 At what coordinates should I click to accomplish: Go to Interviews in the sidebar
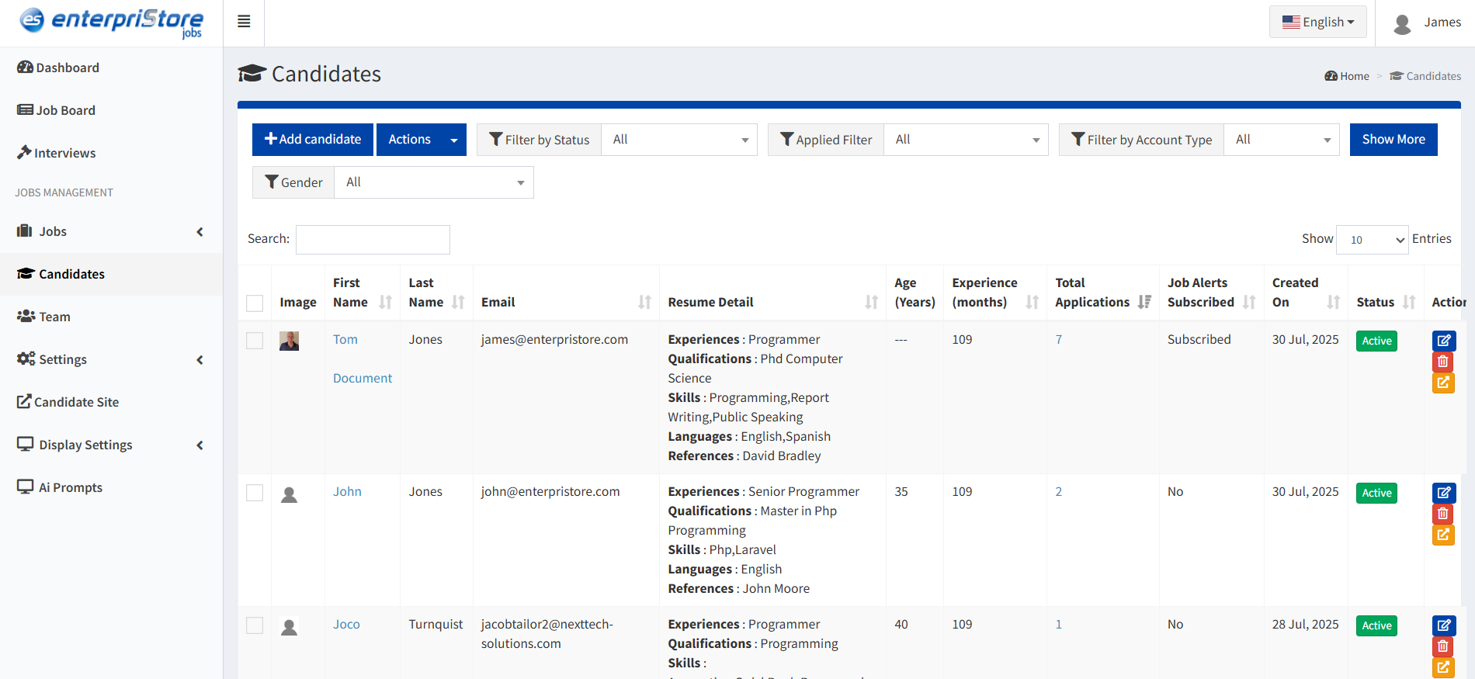(64, 153)
